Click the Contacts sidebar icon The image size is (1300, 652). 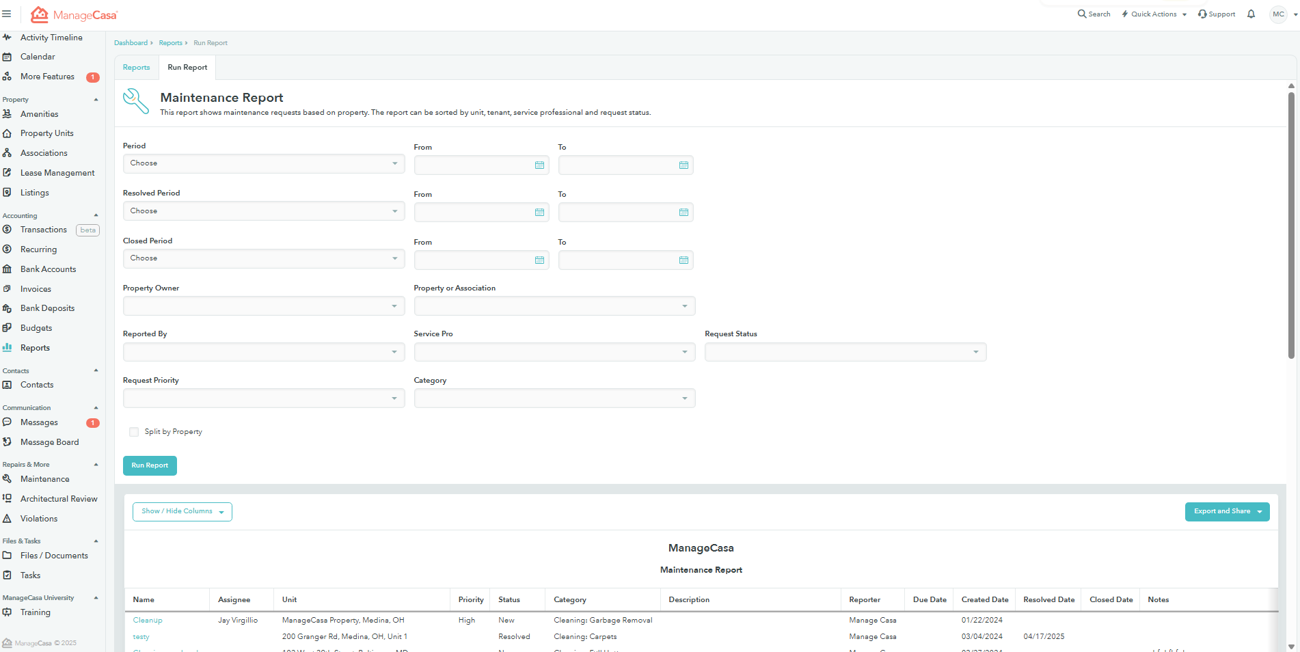click(7, 385)
